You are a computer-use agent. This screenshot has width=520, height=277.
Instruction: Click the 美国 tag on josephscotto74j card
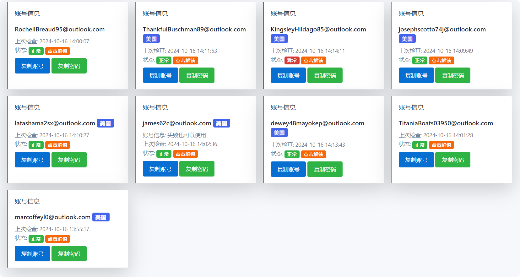tap(407, 39)
